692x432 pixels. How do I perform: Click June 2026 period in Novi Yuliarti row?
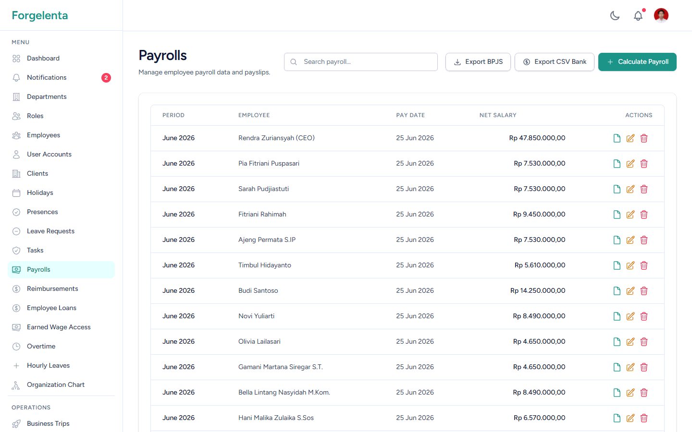pyautogui.click(x=179, y=316)
